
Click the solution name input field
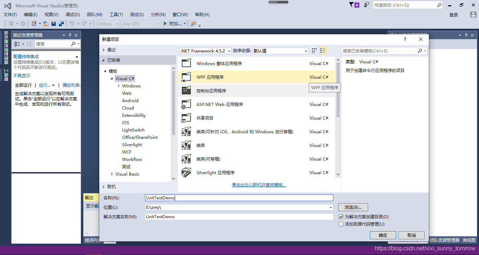(239, 217)
